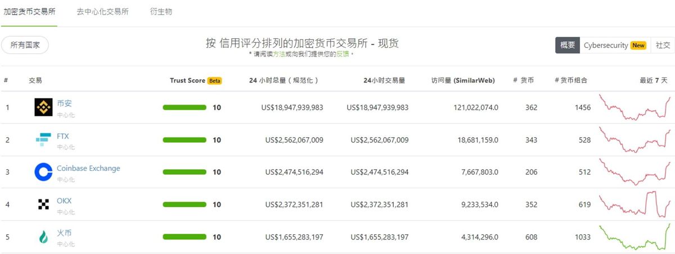The image size is (675, 254).
Task: Open the FTX exchange link
Action: [63, 136]
